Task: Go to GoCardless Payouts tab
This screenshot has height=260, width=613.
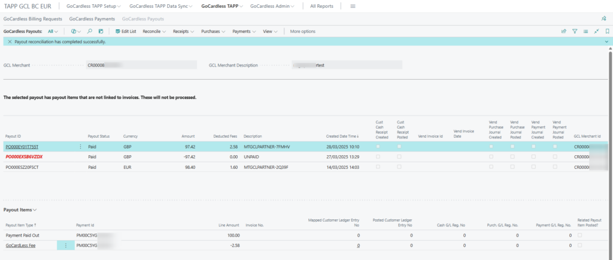Action: (142, 19)
